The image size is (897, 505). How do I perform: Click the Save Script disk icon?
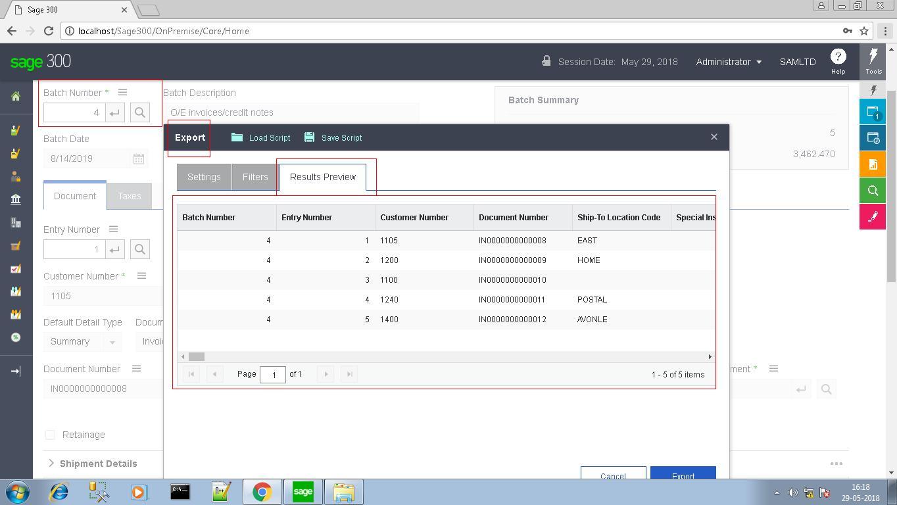coord(310,137)
